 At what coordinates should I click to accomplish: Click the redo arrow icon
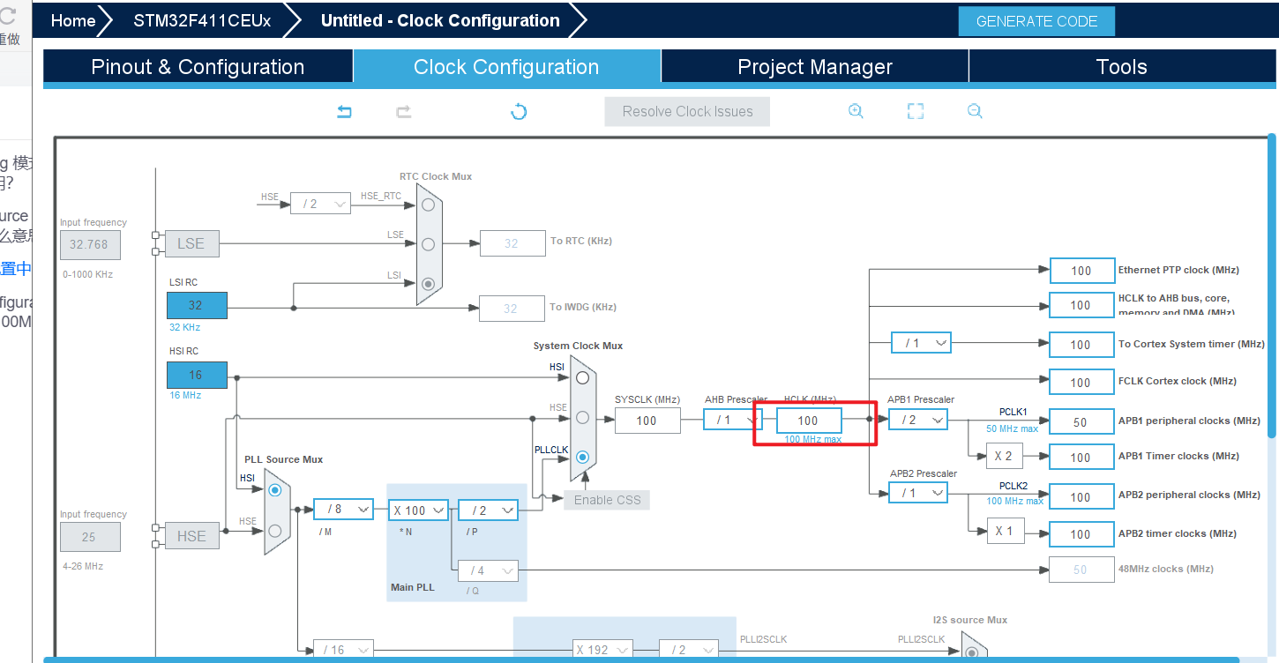coord(403,112)
